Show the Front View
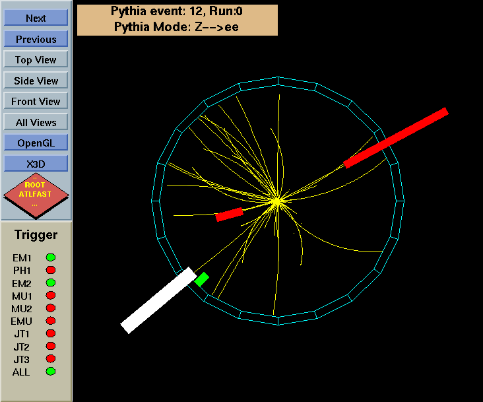The image size is (483, 402). (36, 101)
